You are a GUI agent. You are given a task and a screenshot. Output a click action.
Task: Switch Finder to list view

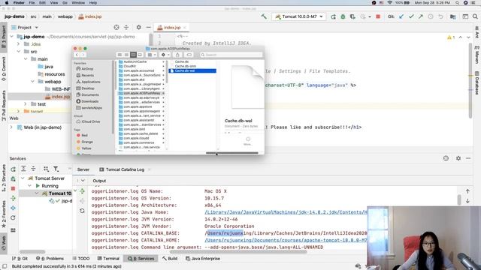[x=126, y=55]
